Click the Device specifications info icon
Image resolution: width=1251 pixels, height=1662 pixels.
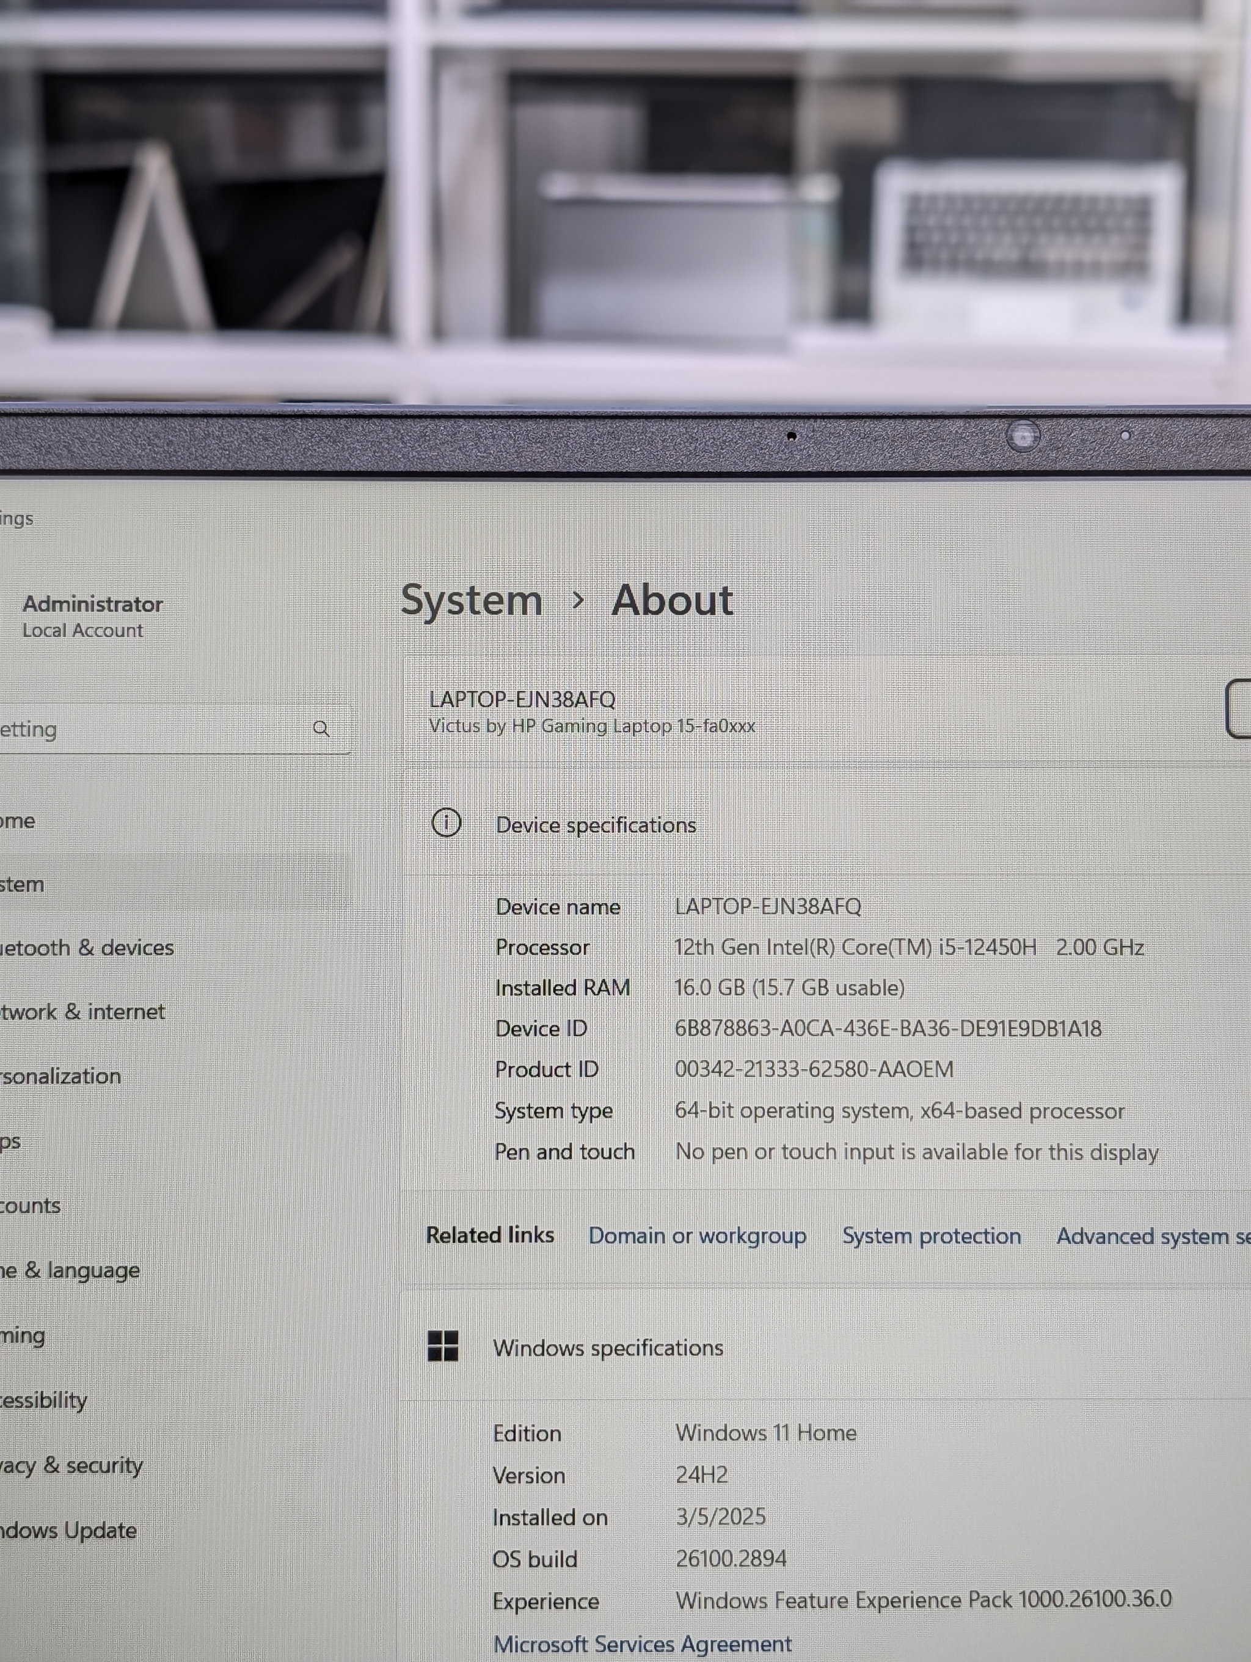pos(446,822)
